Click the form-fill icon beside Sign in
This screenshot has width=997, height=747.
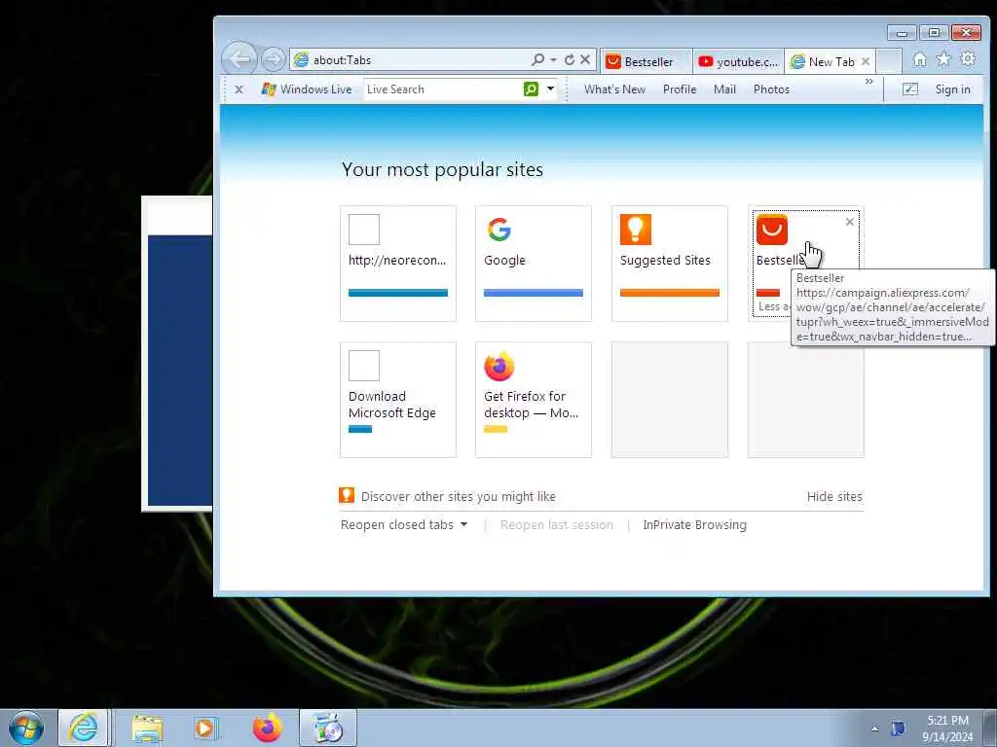click(x=910, y=89)
